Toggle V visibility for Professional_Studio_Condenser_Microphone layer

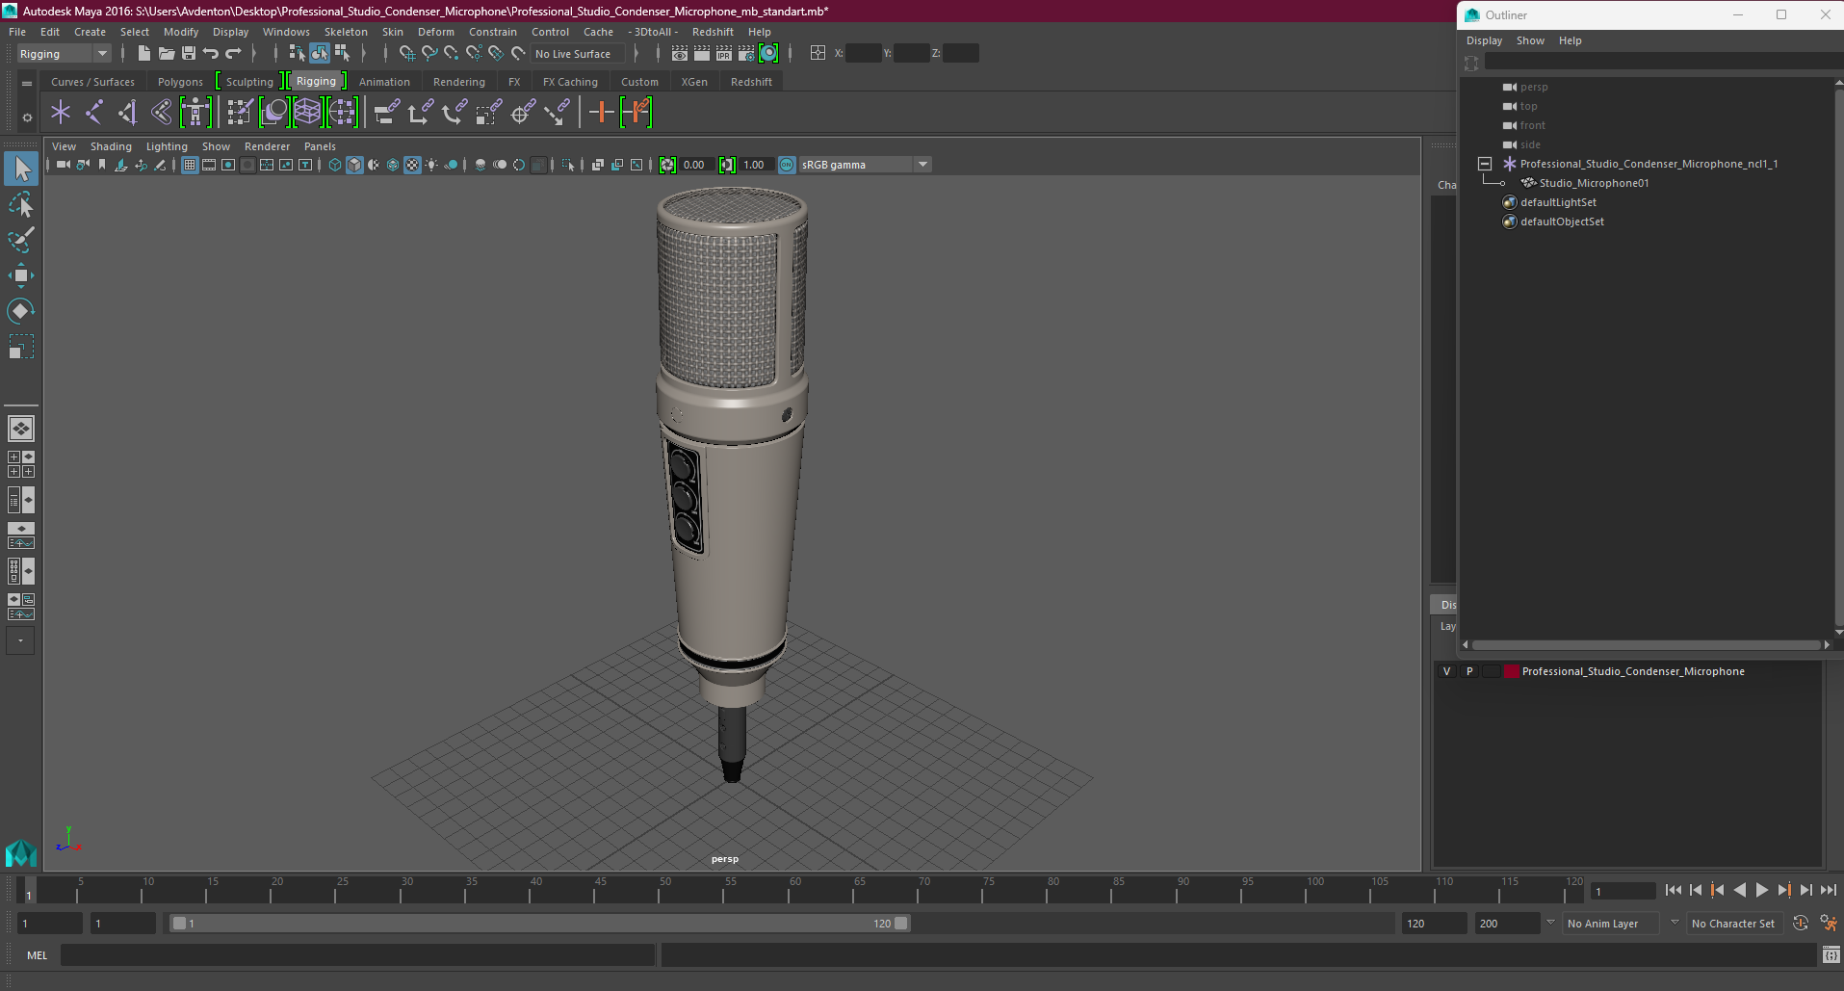pyautogui.click(x=1446, y=671)
